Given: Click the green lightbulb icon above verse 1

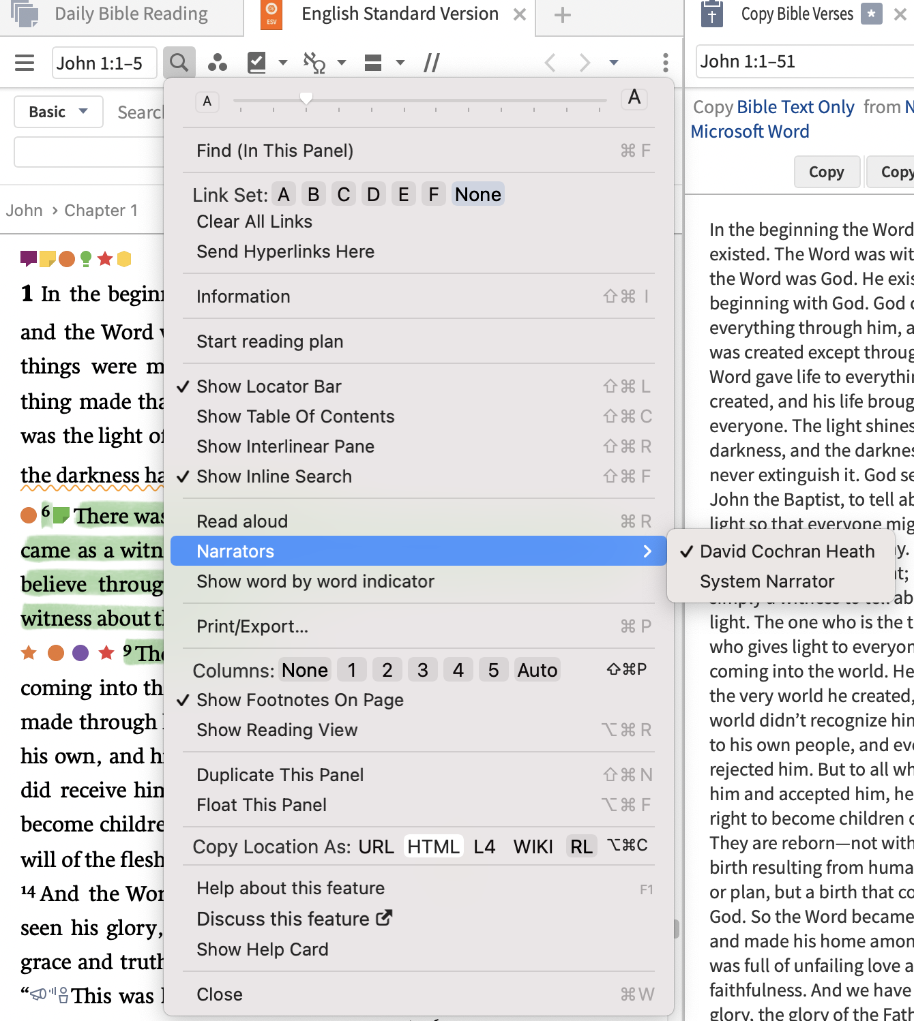Looking at the screenshot, I should pyautogui.click(x=86, y=258).
